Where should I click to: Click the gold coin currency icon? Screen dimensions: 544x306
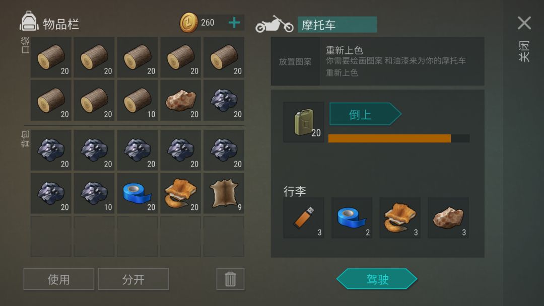pos(188,23)
